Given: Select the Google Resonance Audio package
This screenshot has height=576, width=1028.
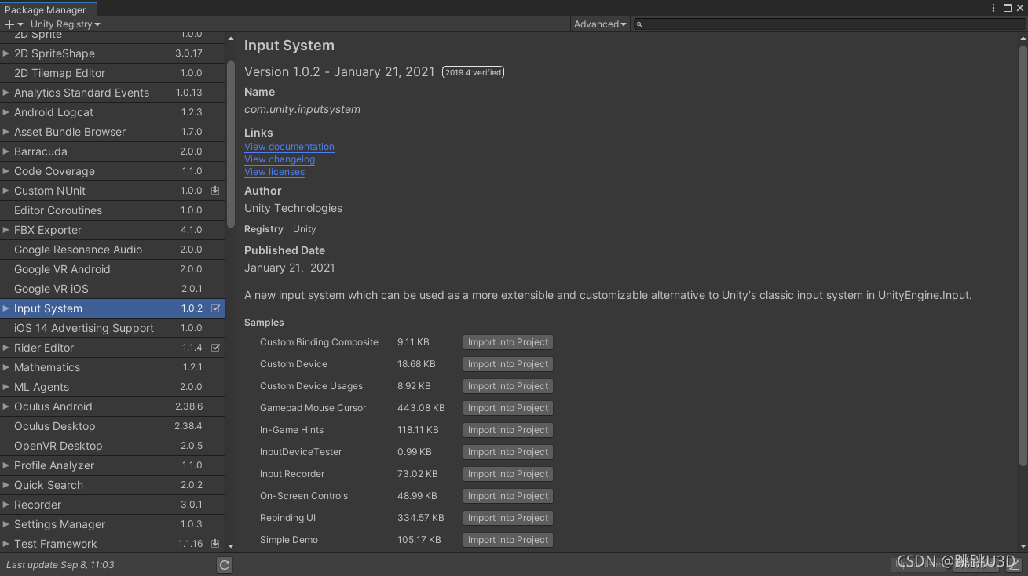Looking at the screenshot, I should 112,250.
